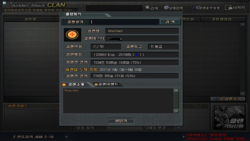Click the 검색 magnifier icon in top bar
250x141 pixels.
(147, 8)
